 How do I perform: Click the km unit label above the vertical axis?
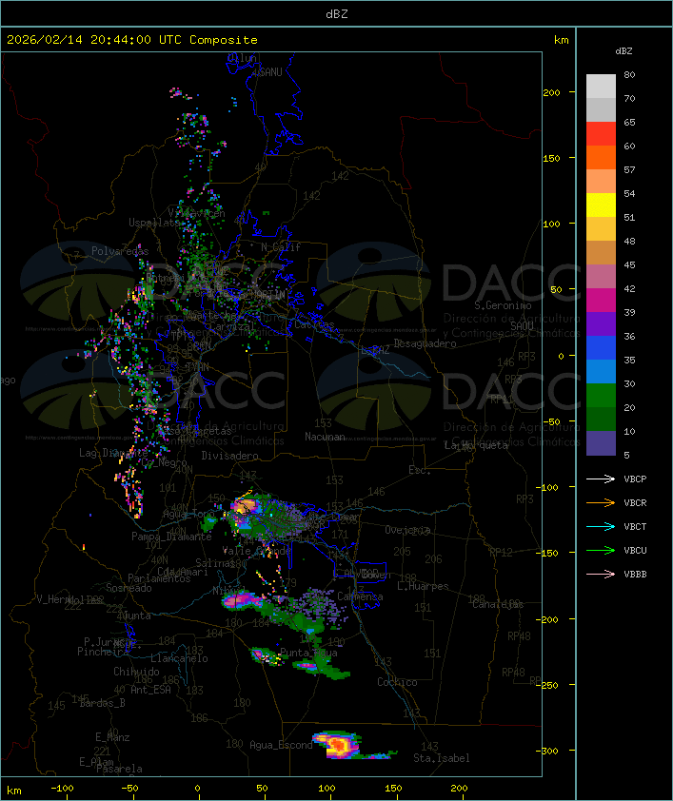click(561, 40)
